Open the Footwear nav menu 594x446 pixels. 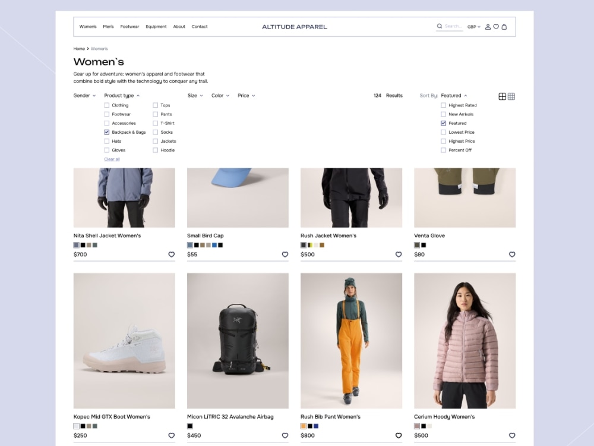[x=129, y=27]
